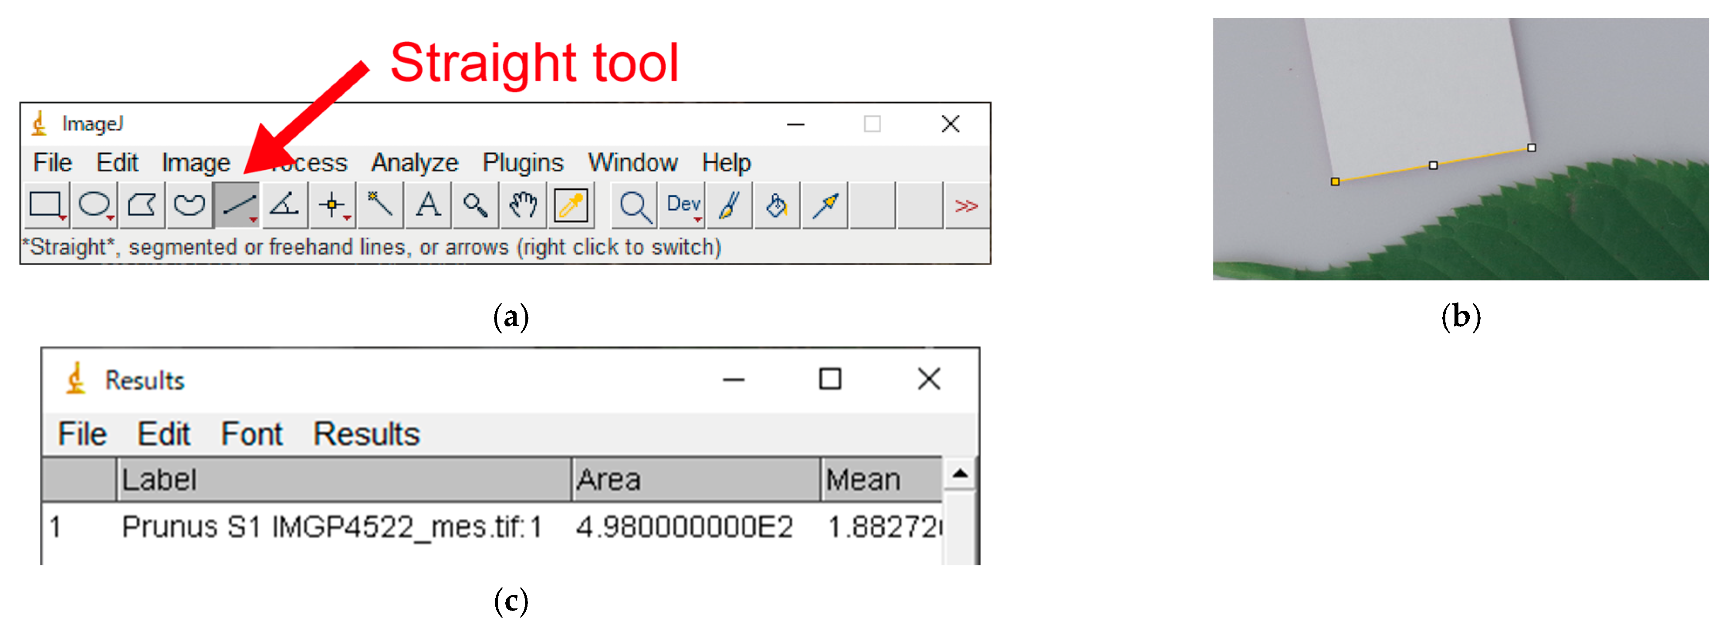Choose the Polygon selection tool
Screen dimensions: 1725x628
[x=142, y=205]
